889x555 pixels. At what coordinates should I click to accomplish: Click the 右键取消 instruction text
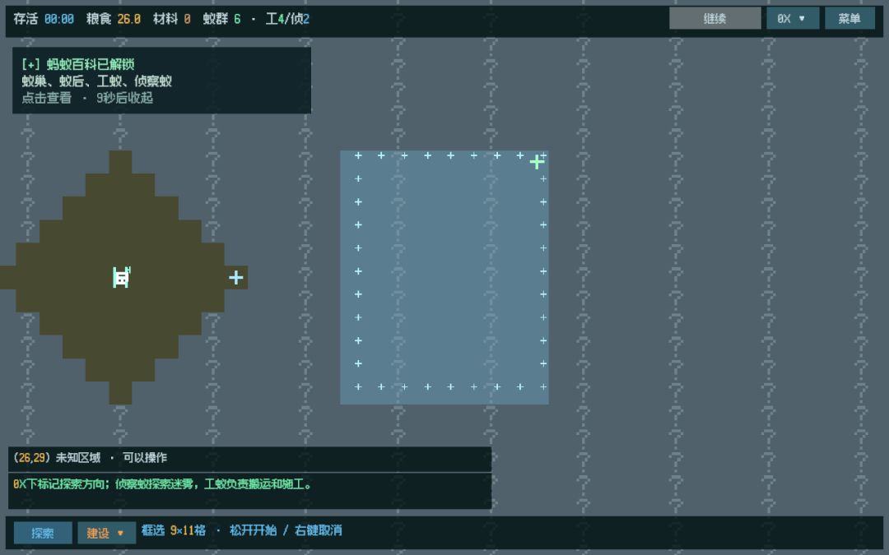coord(318,530)
